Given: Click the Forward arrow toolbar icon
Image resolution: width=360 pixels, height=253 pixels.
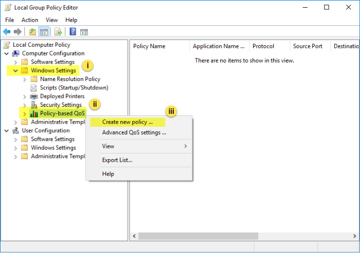Looking at the screenshot, I should click(17, 32).
